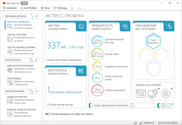This screenshot has width=182, height=125.
Task: Click the sliders icon in Тонкие настройки
Action: (140, 93)
